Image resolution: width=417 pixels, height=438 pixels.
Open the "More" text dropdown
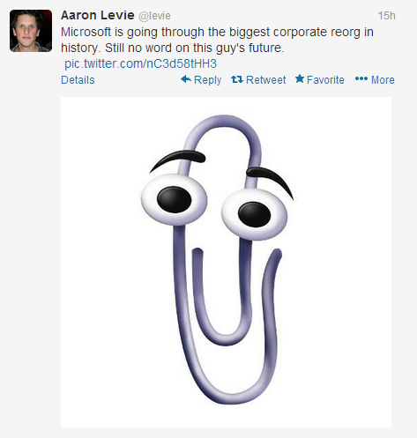(383, 80)
